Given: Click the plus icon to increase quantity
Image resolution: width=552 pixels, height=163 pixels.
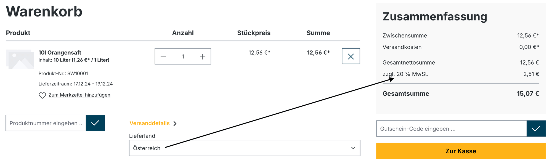Looking at the screenshot, I should [202, 56].
